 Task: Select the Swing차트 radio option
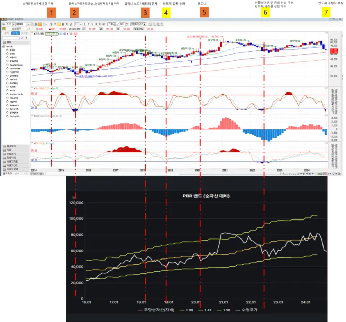coord(12,109)
